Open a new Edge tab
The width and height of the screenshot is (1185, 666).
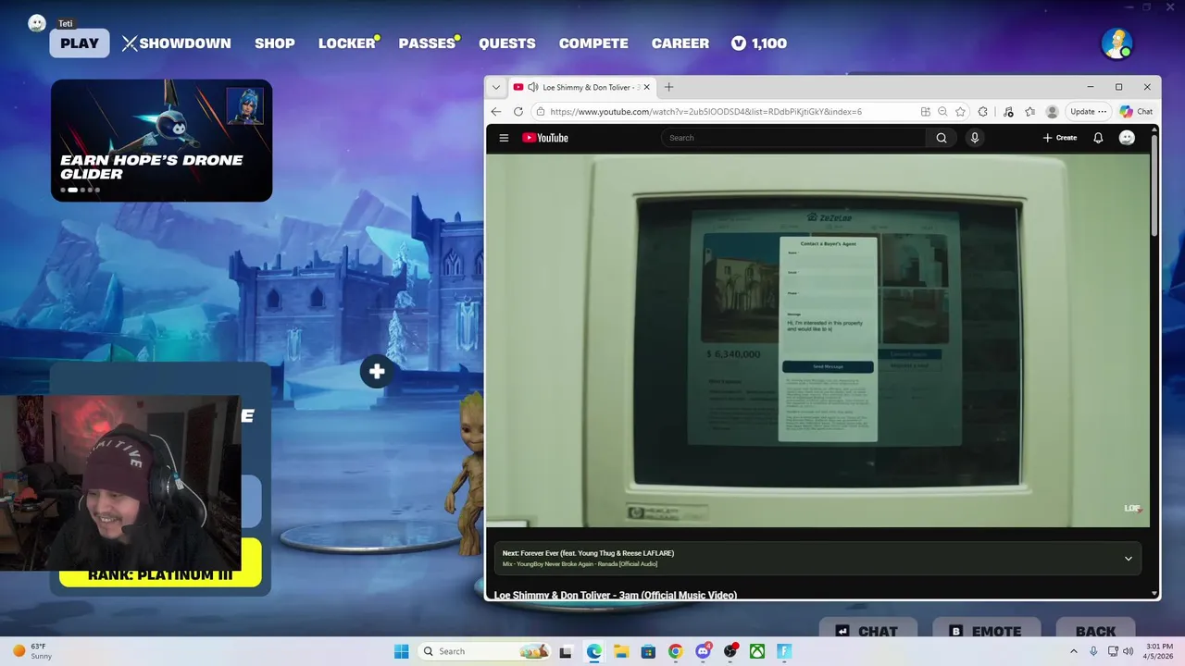click(x=668, y=87)
